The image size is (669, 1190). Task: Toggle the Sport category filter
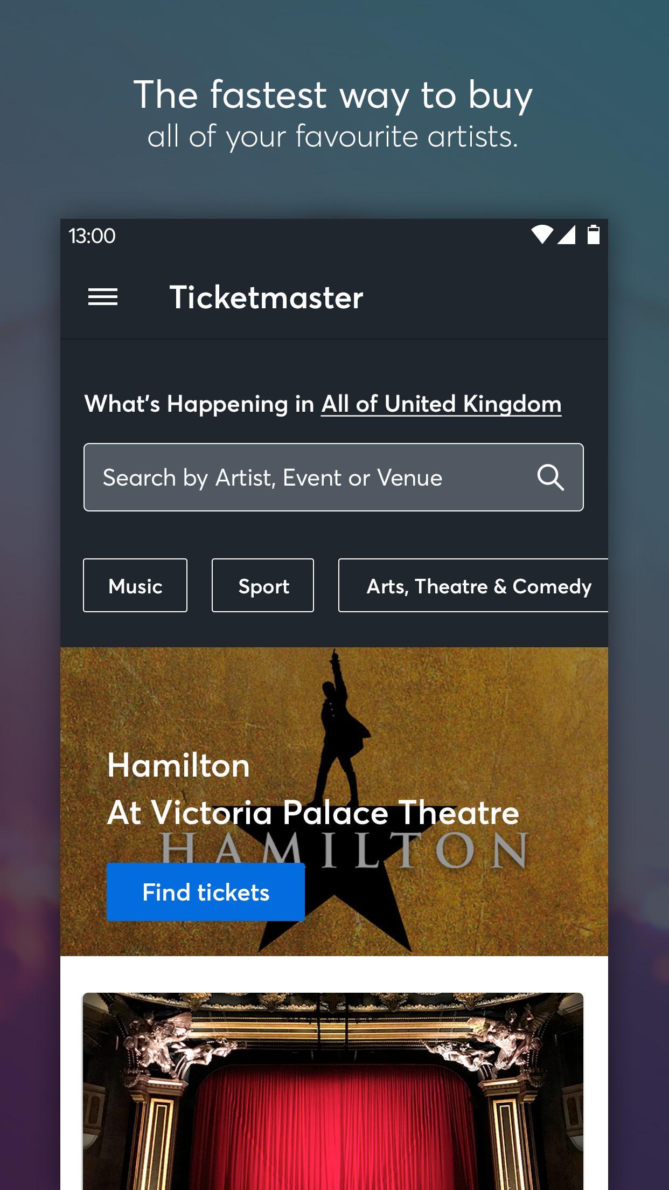[262, 585]
